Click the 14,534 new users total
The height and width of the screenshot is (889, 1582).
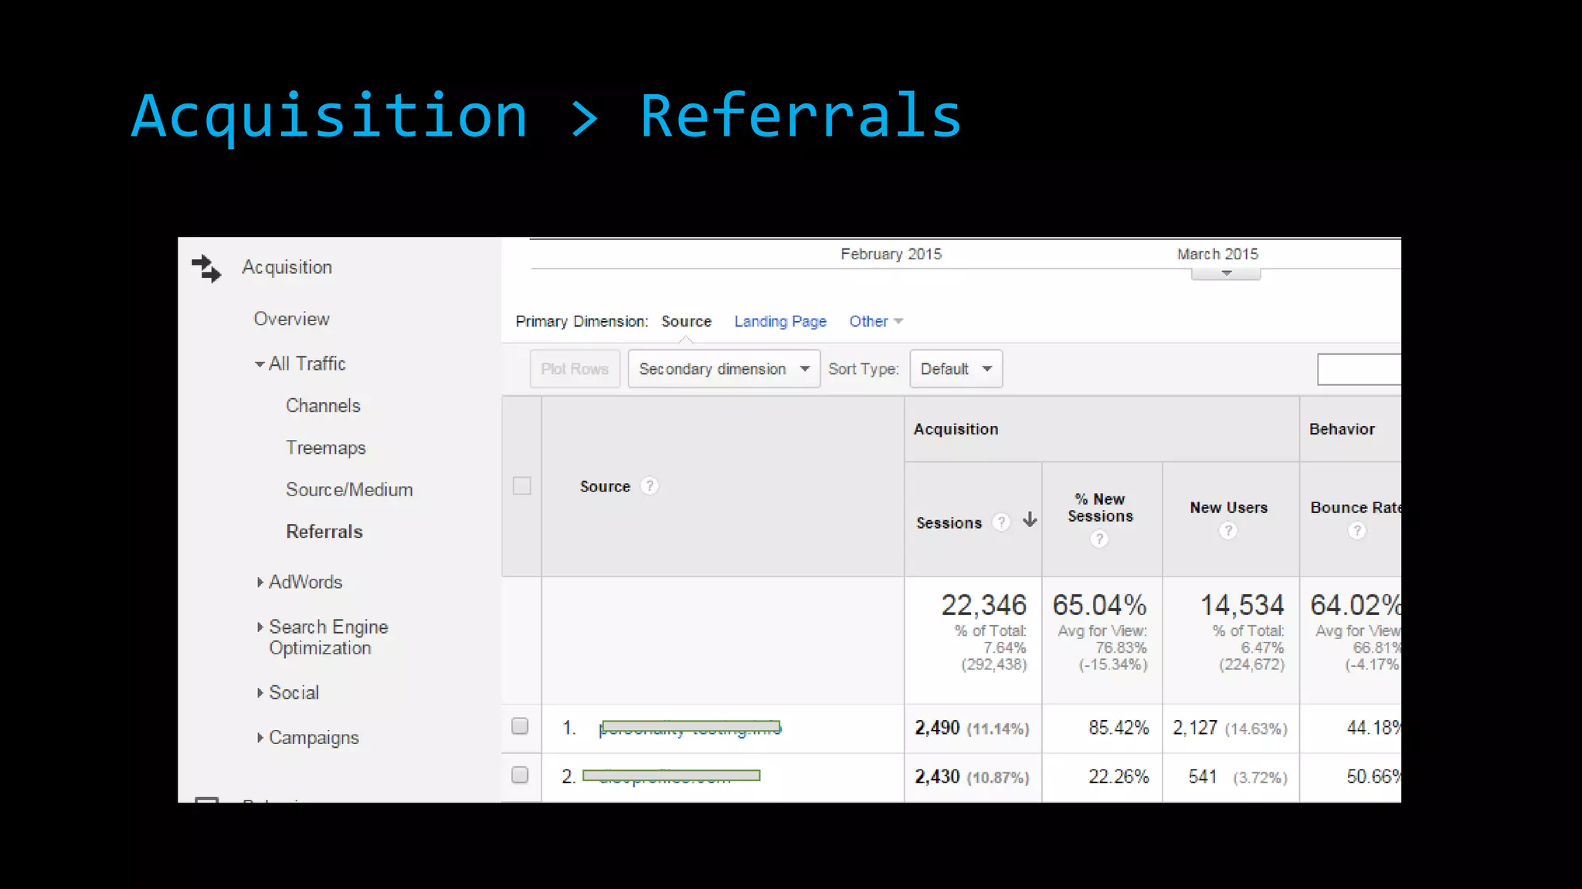coord(1242,605)
